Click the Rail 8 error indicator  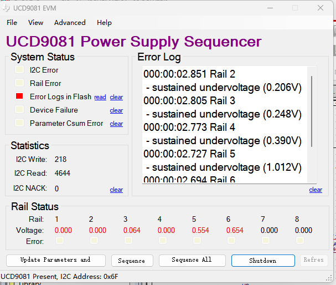point(300,240)
